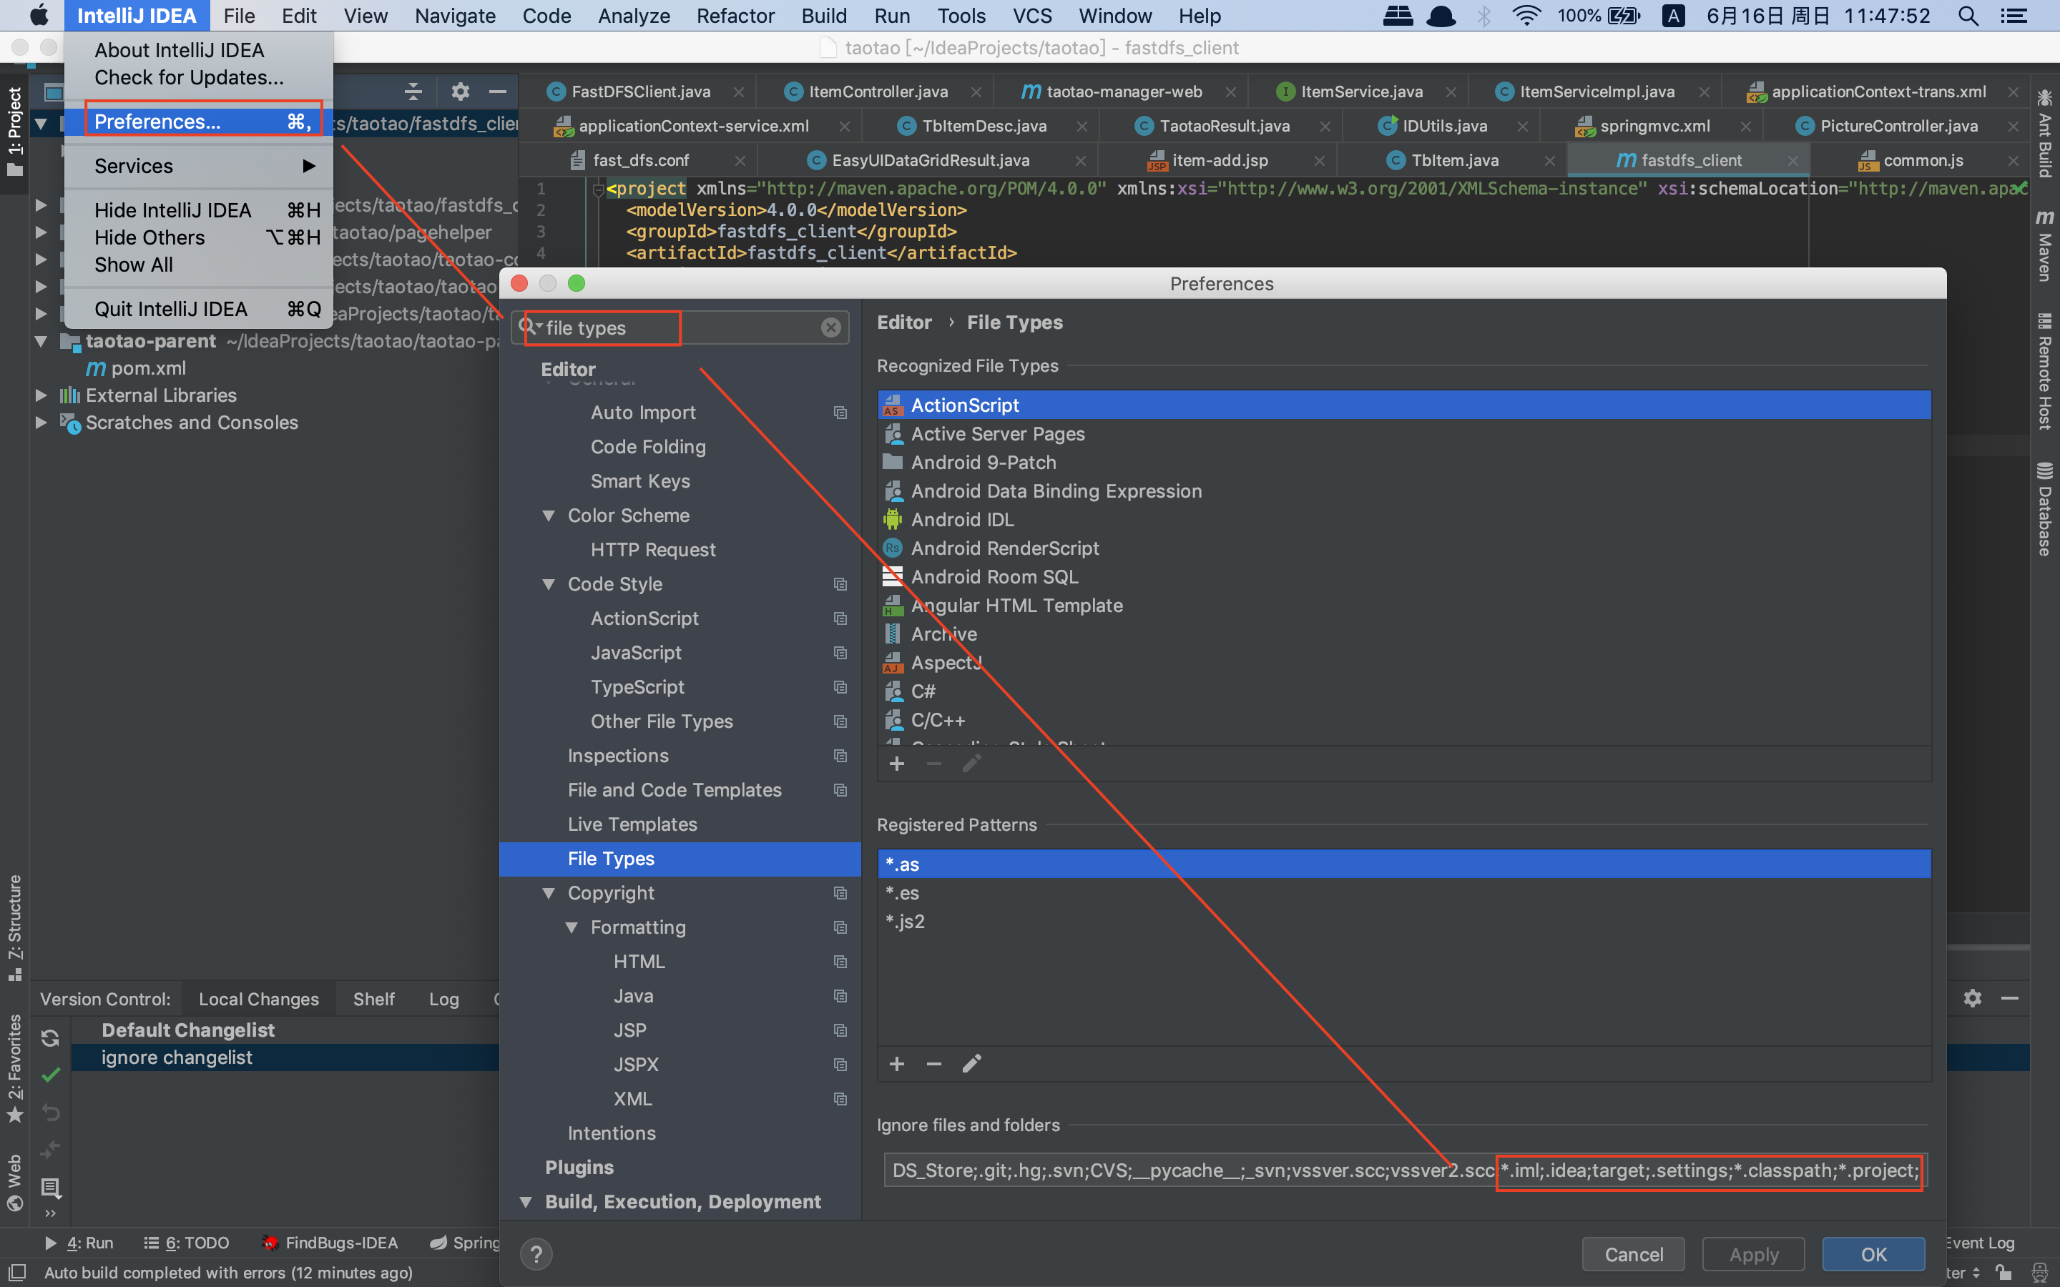The height and width of the screenshot is (1287, 2060).
Task: Click the ignore files and folders field
Action: (x=1192, y=1170)
